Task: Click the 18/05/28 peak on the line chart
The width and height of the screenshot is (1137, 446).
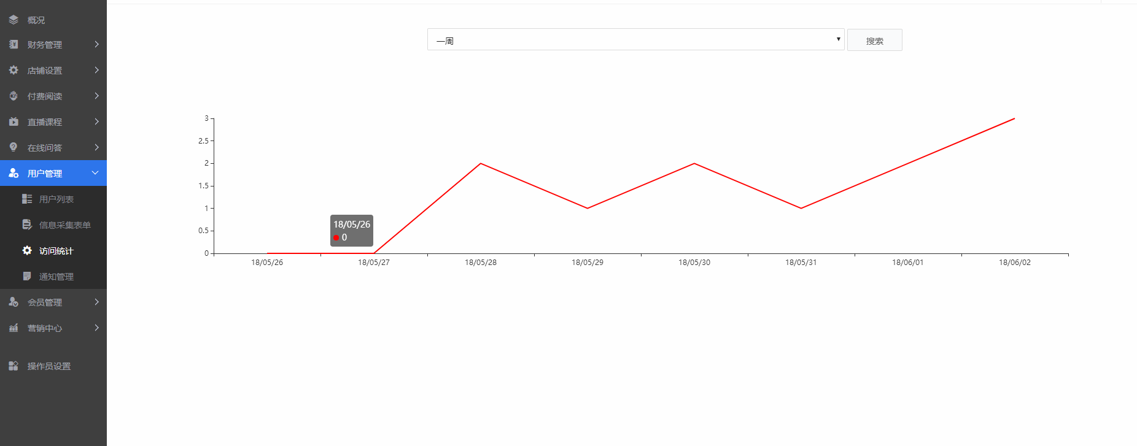Action: (481, 163)
